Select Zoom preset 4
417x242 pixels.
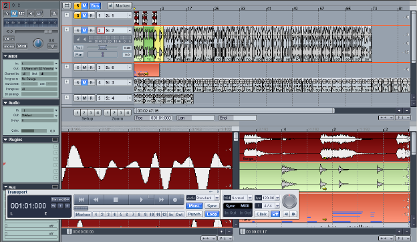(128, 113)
